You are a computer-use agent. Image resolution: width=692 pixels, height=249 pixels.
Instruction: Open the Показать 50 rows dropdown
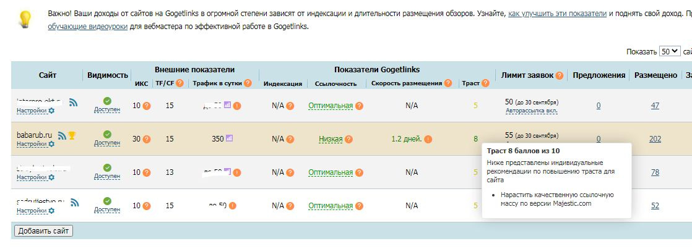point(669,52)
